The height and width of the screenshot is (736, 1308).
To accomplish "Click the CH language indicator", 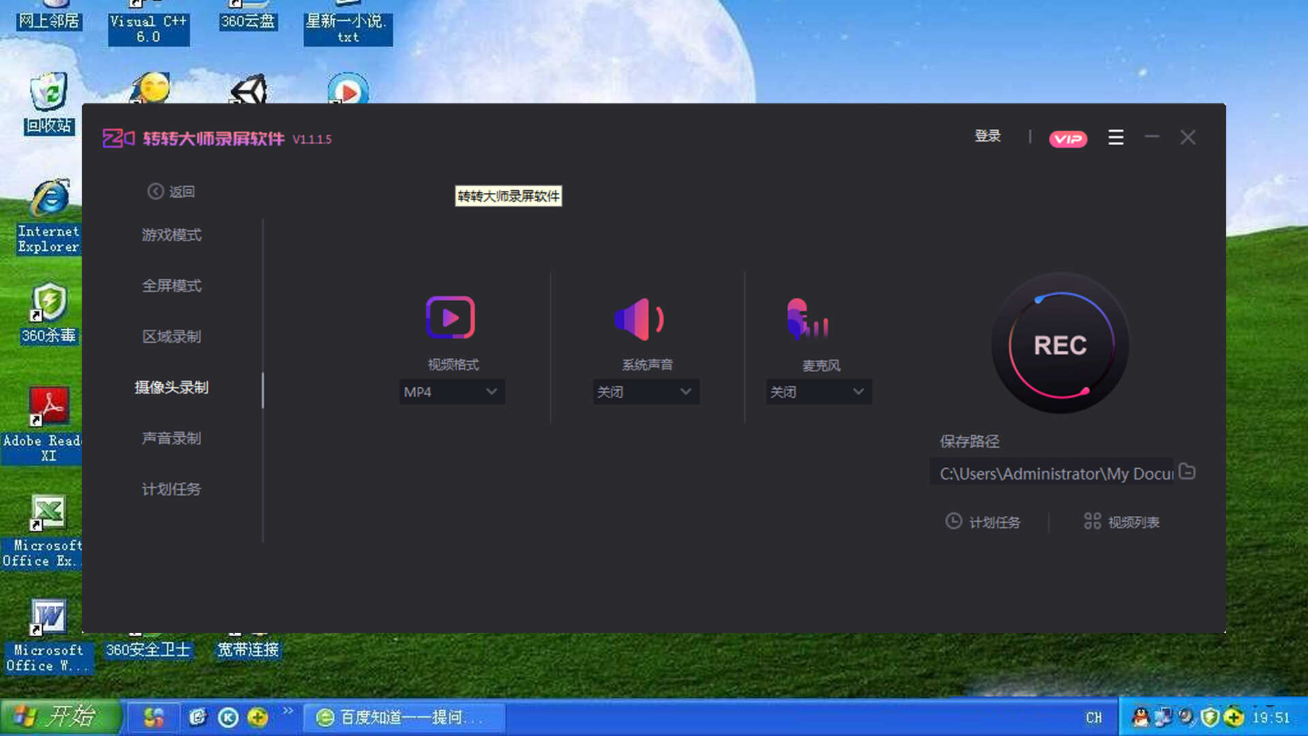I will click(x=1093, y=718).
